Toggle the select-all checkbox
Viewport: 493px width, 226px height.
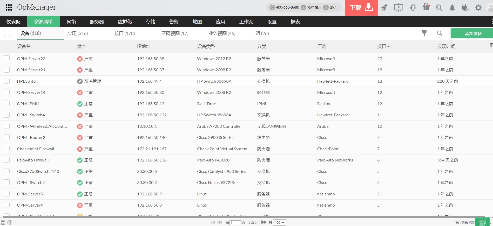[7, 34]
